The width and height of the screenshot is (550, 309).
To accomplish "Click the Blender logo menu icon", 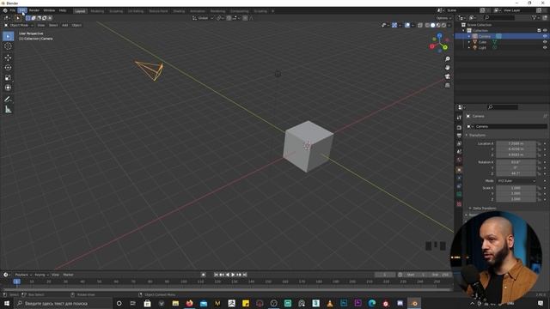I will [x=5, y=10].
